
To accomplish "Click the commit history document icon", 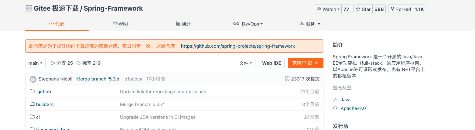I will (287, 79).
